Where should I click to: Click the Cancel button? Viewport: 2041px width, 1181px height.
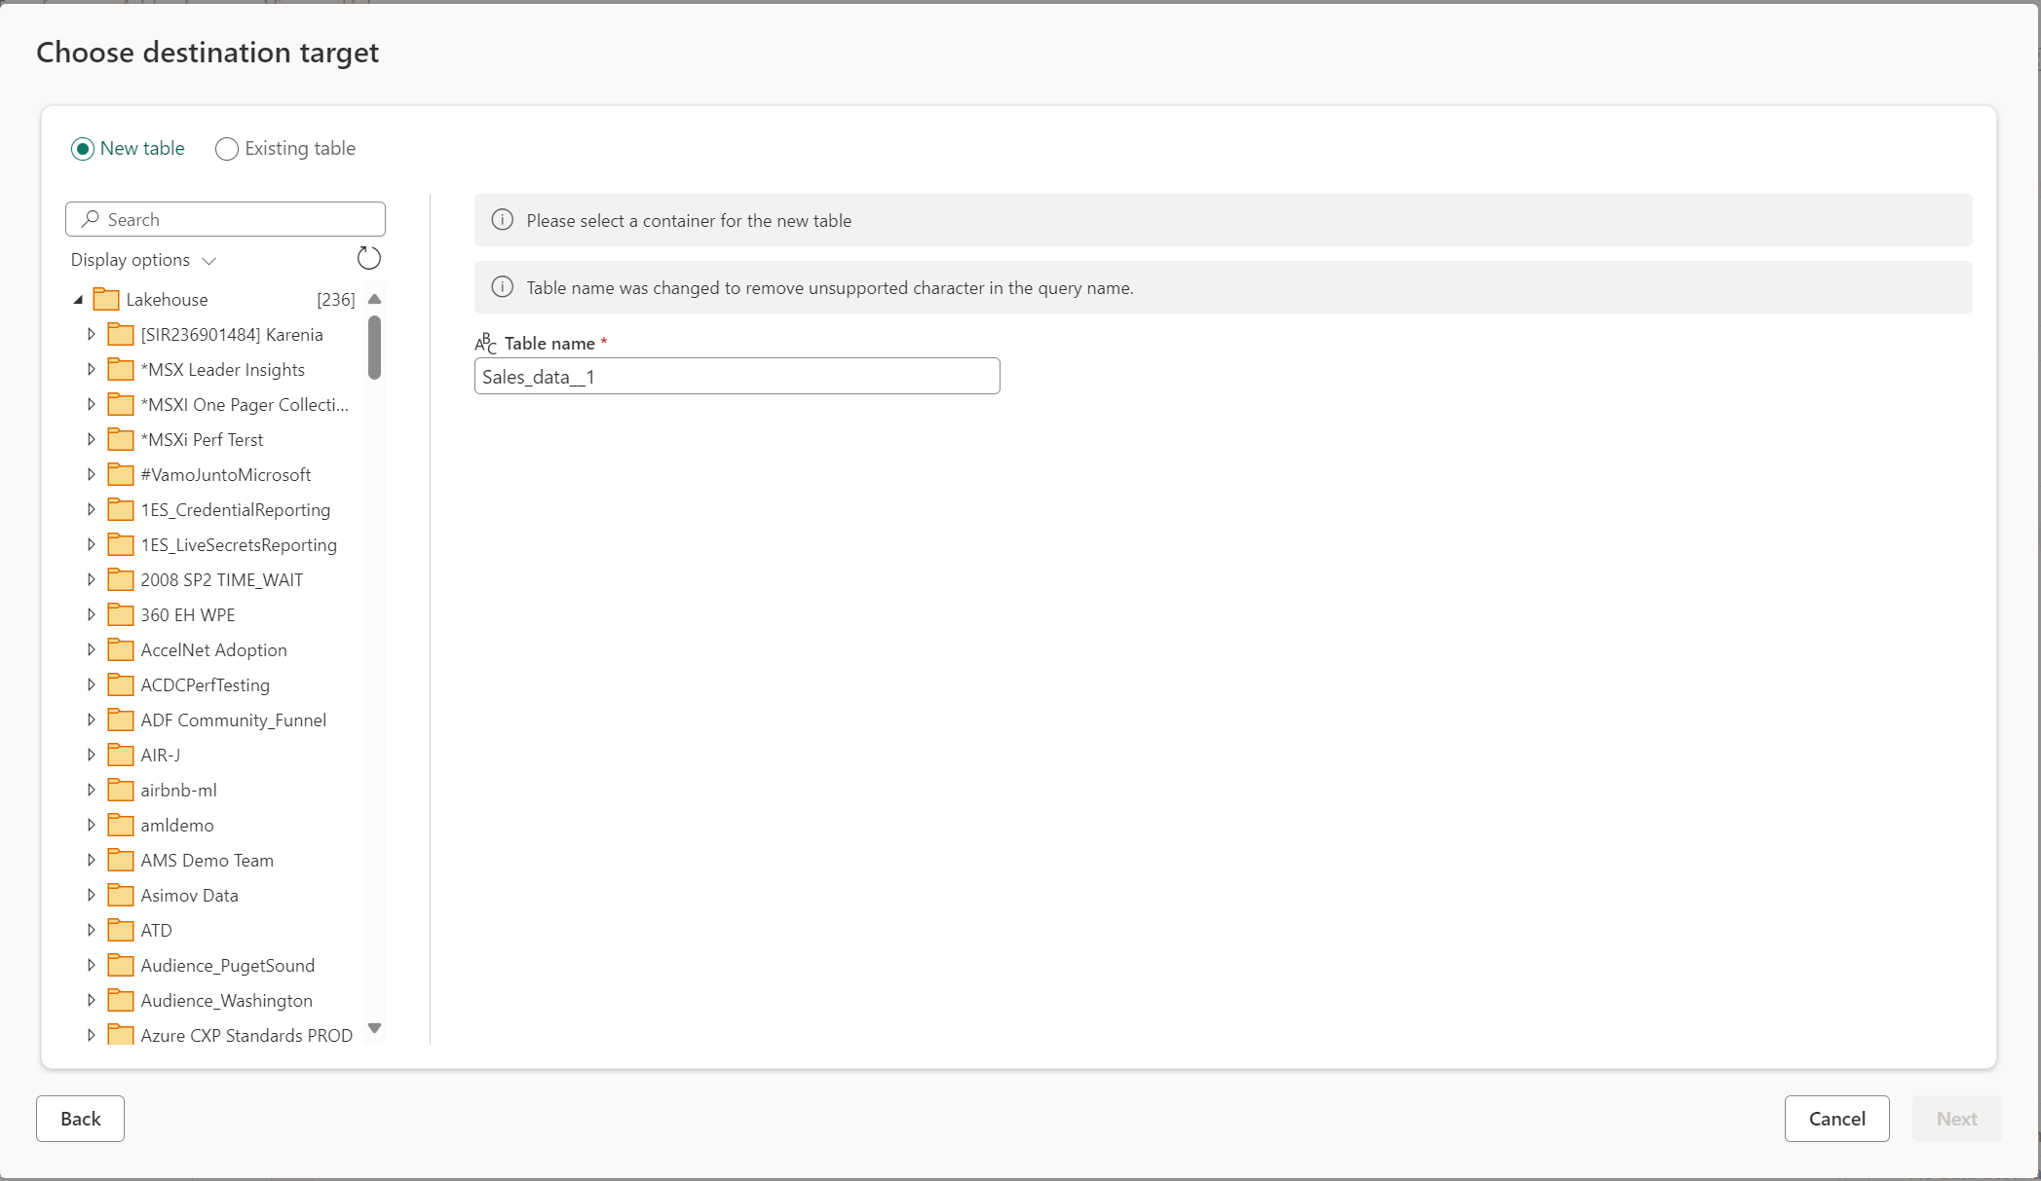point(1835,1118)
